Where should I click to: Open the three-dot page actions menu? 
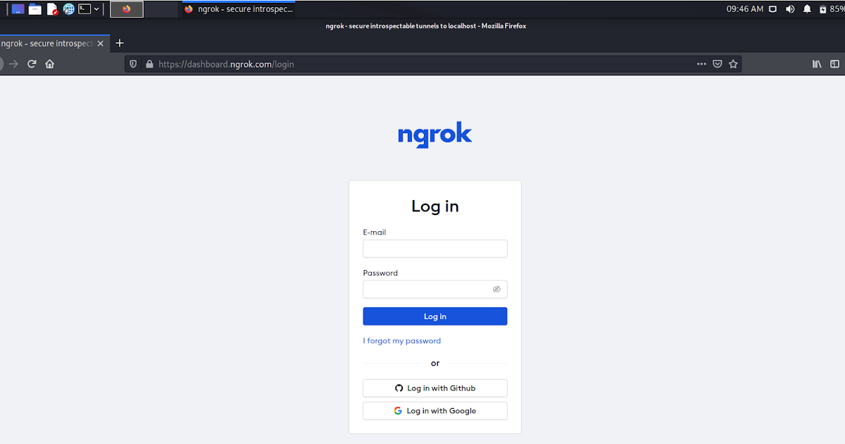[x=701, y=63]
